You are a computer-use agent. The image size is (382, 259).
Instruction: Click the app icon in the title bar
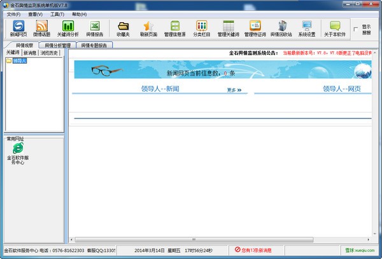[5, 5]
